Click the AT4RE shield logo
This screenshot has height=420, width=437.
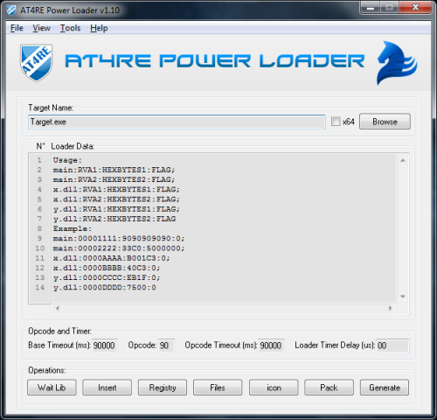pyautogui.click(x=36, y=63)
